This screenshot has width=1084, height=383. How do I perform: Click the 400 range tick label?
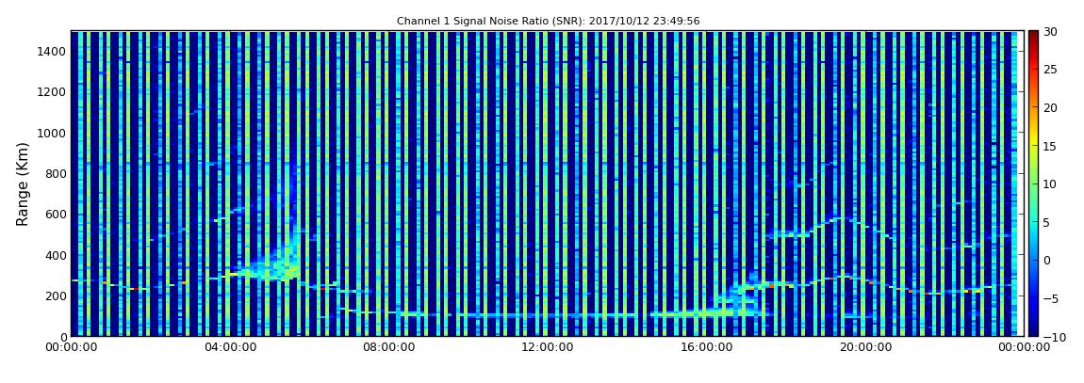(x=57, y=255)
